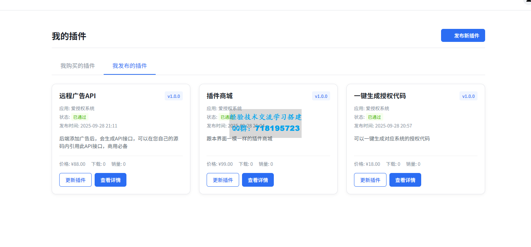Click 更新插件 on the 插件商城 card

pos(223,180)
